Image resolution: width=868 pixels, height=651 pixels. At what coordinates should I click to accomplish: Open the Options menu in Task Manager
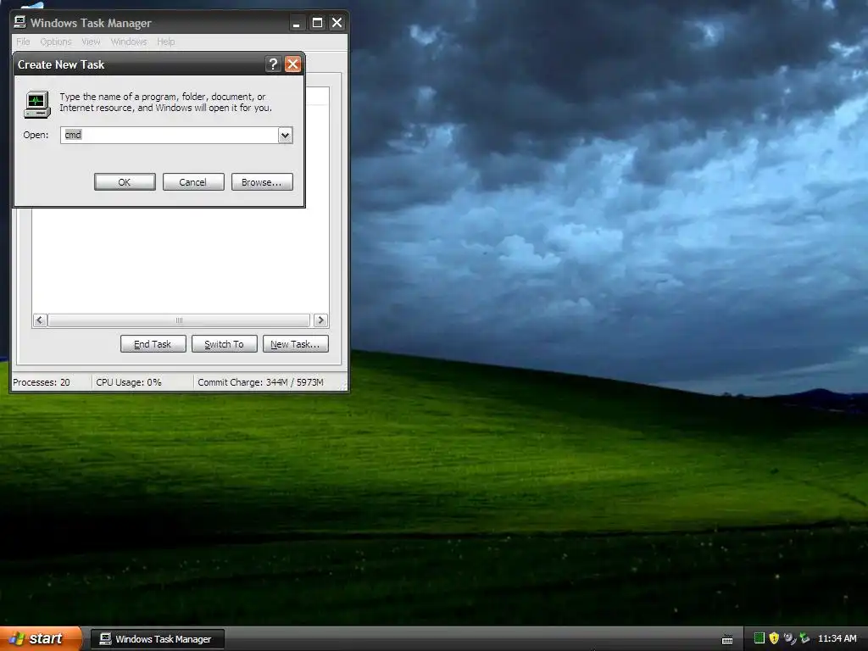(x=56, y=42)
